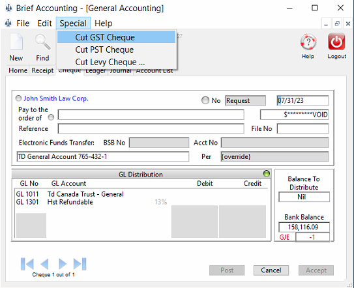354x288 pixels.
Task: Select the No radio button
Action: point(205,100)
